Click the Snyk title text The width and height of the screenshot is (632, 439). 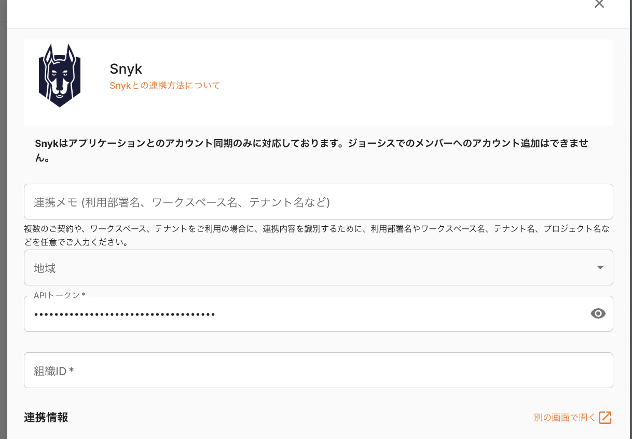click(126, 69)
